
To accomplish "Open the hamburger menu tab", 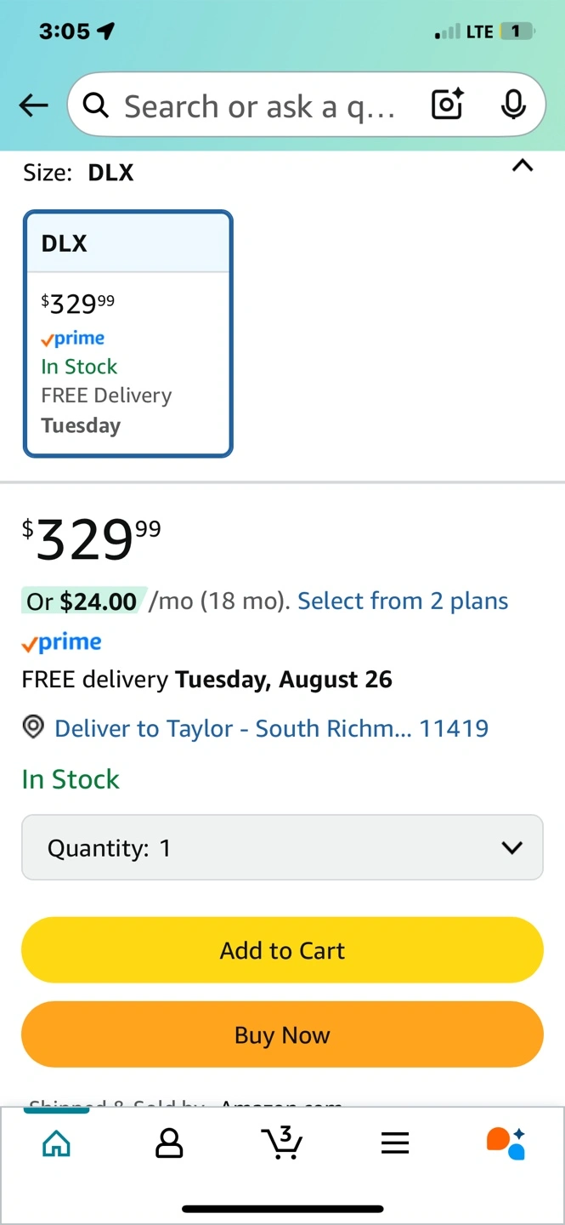I will pos(395,1144).
